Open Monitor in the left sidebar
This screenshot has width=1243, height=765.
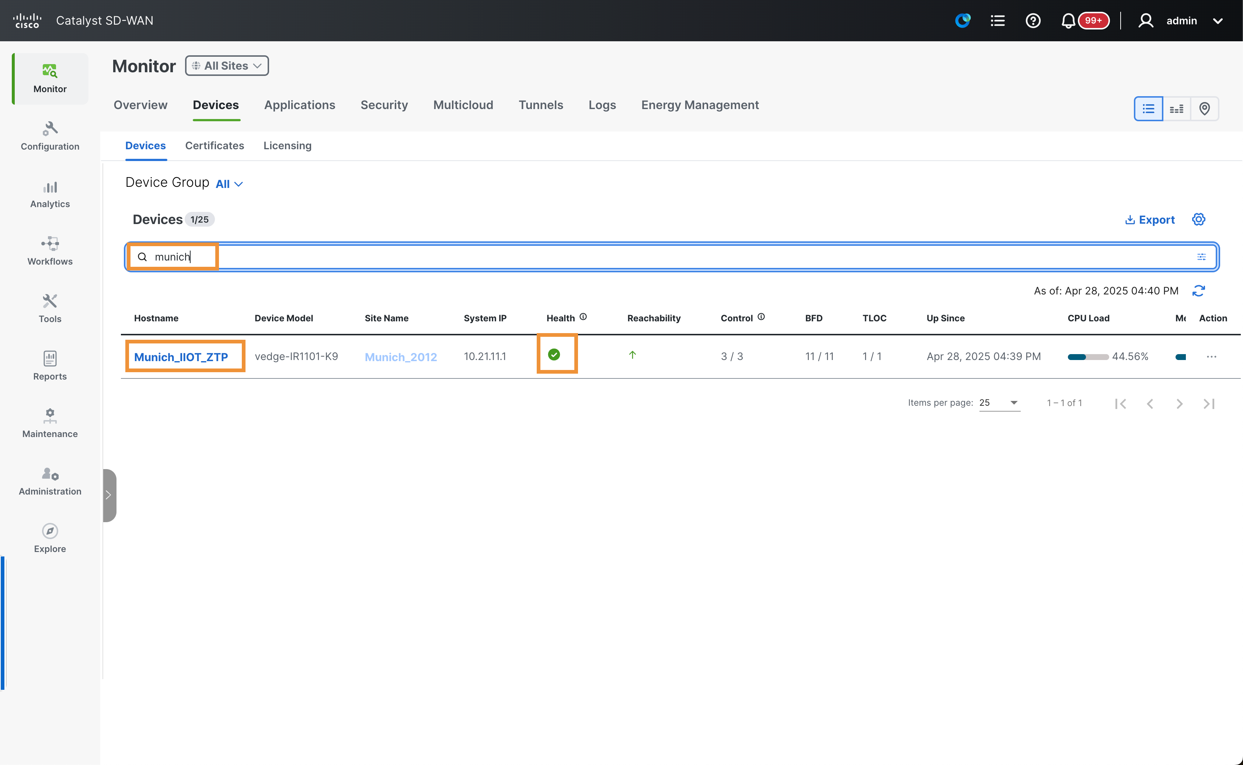(x=50, y=78)
